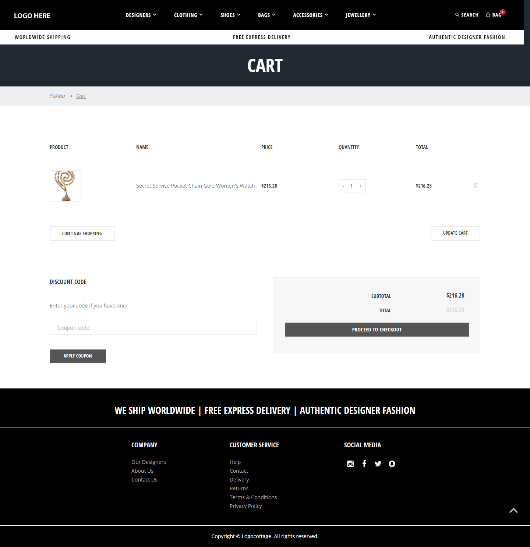Click the pocket watch product thumbnail
Screen dimensions: 530x547
point(66,186)
